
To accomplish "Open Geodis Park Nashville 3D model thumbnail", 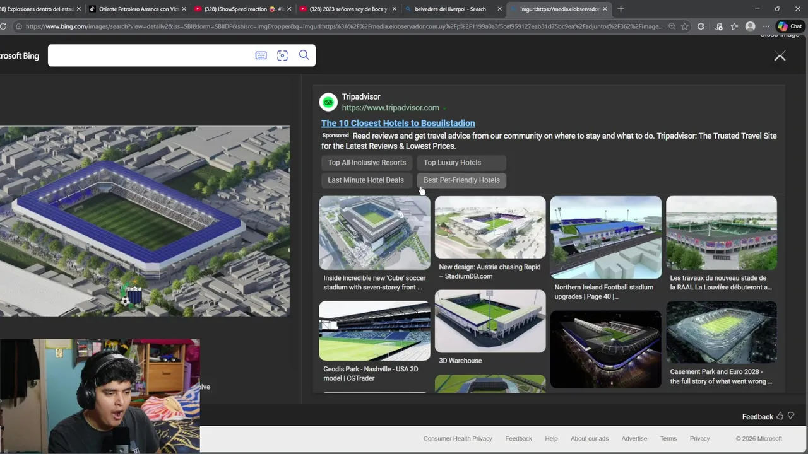I will [x=374, y=330].
